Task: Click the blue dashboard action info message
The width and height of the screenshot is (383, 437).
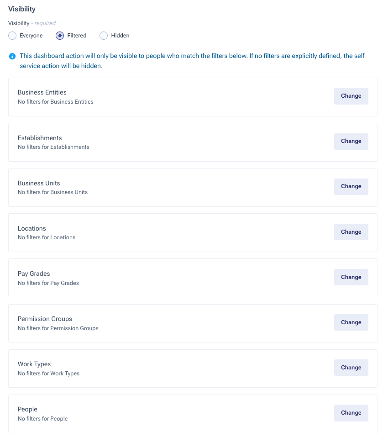Action: 192,61
